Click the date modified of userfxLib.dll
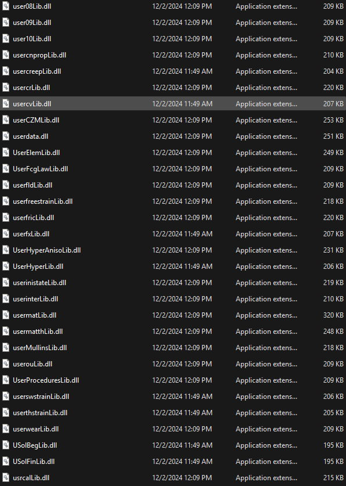Image resolution: width=346 pixels, height=486 pixels. tap(182, 234)
